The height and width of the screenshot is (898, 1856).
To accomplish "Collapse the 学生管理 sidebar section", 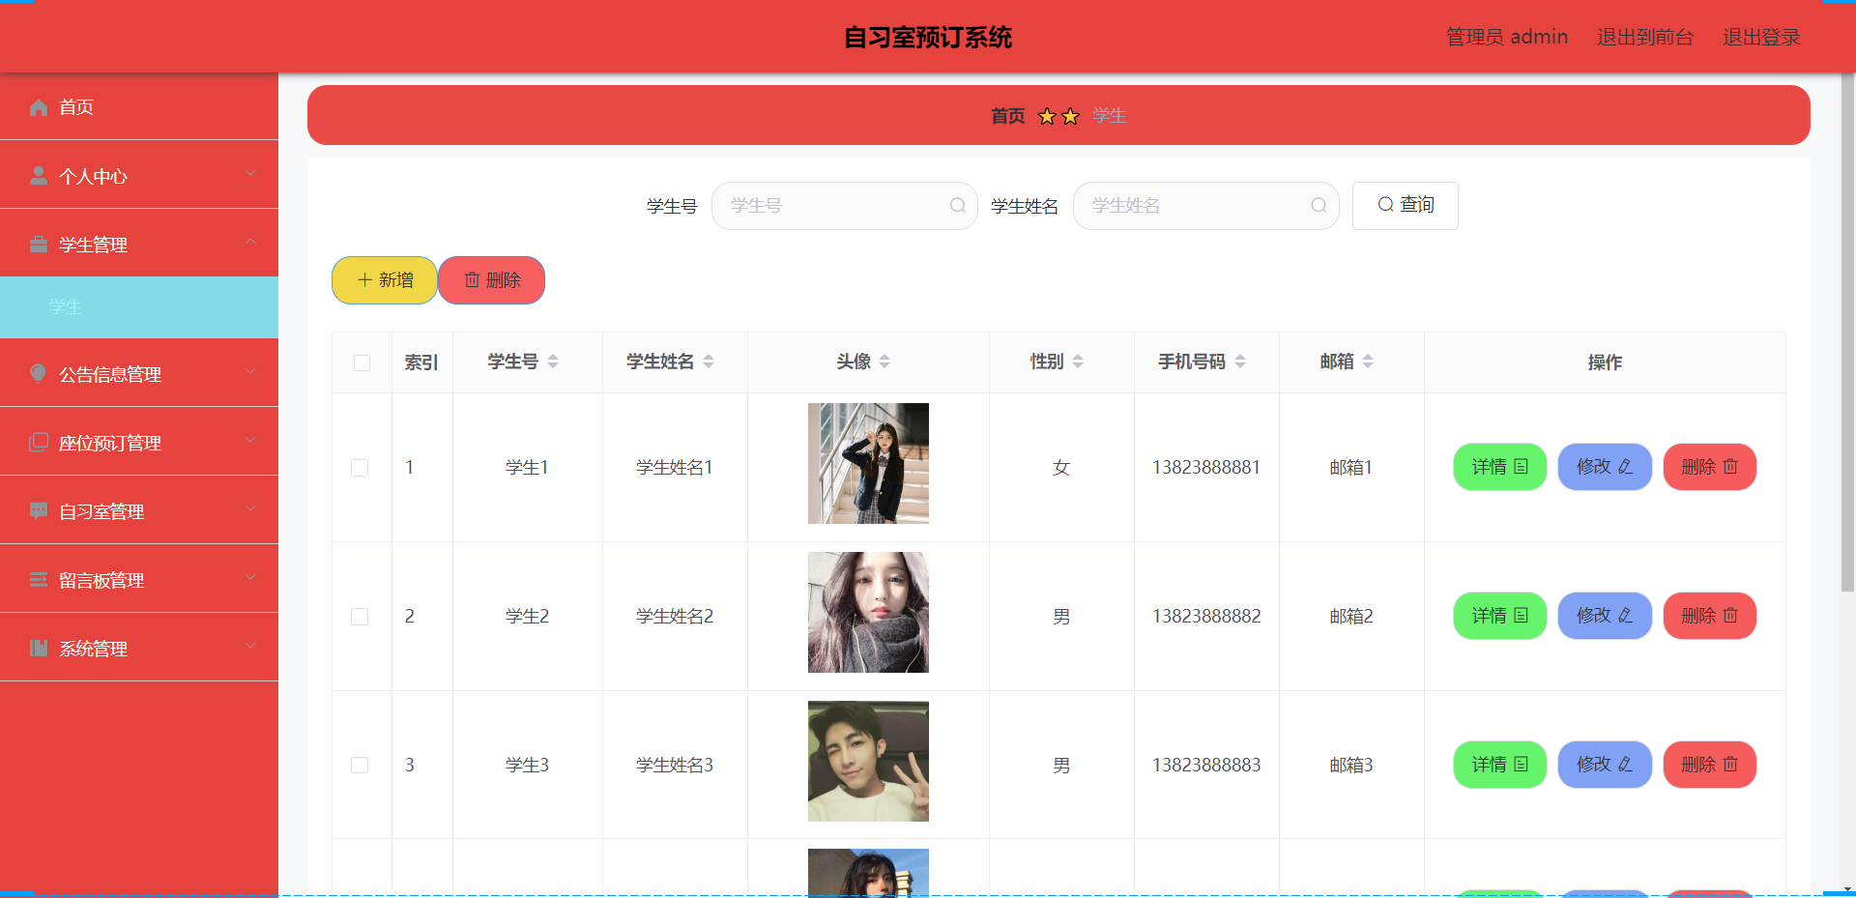I will tap(250, 242).
